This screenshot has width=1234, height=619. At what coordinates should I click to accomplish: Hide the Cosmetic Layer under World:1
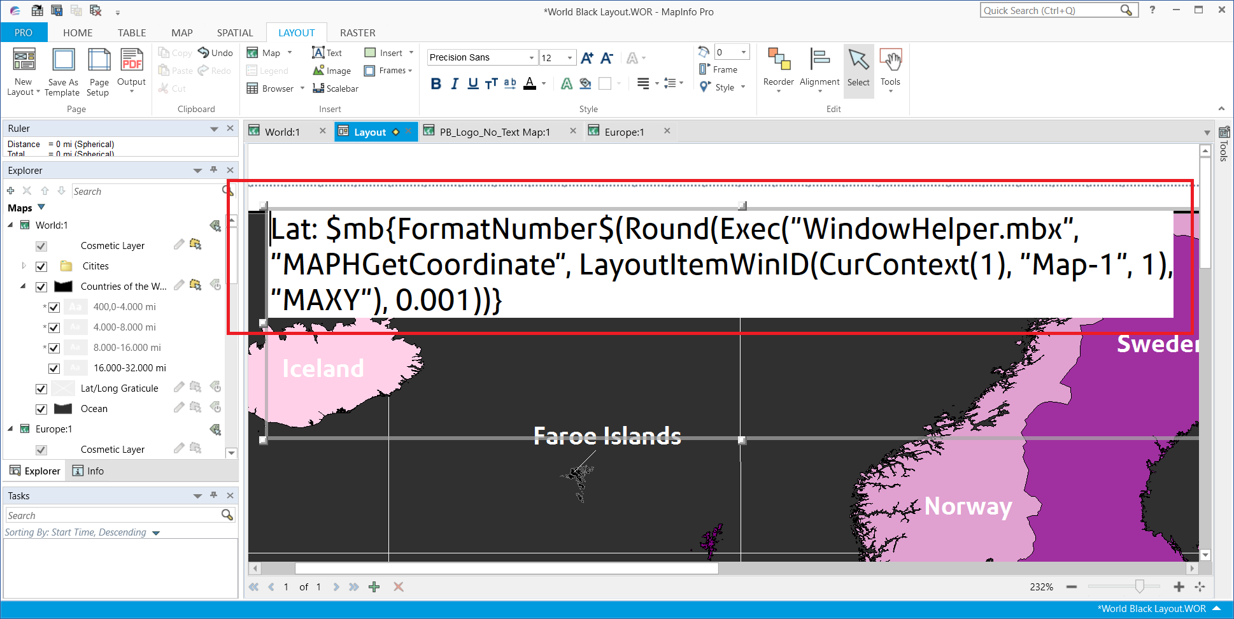tap(41, 246)
